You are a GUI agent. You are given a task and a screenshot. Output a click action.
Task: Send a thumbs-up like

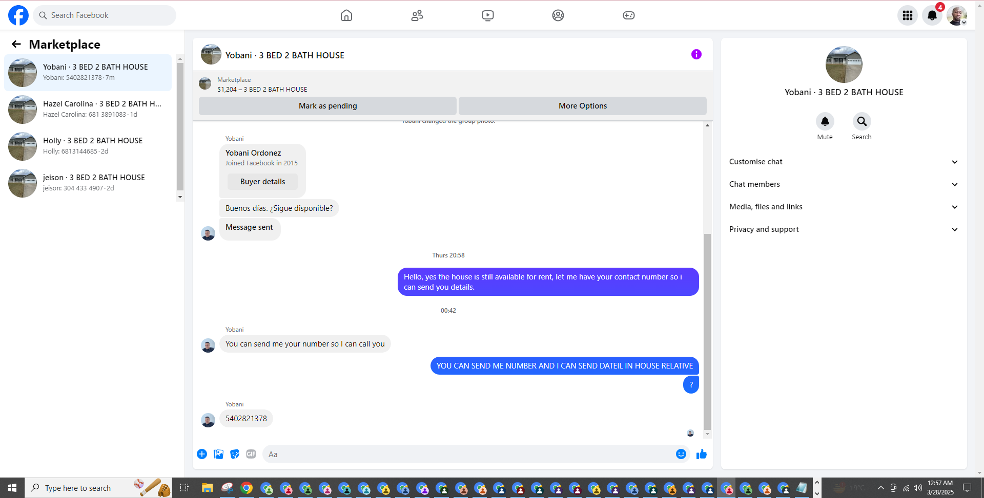pyautogui.click(x=702, y=454)
